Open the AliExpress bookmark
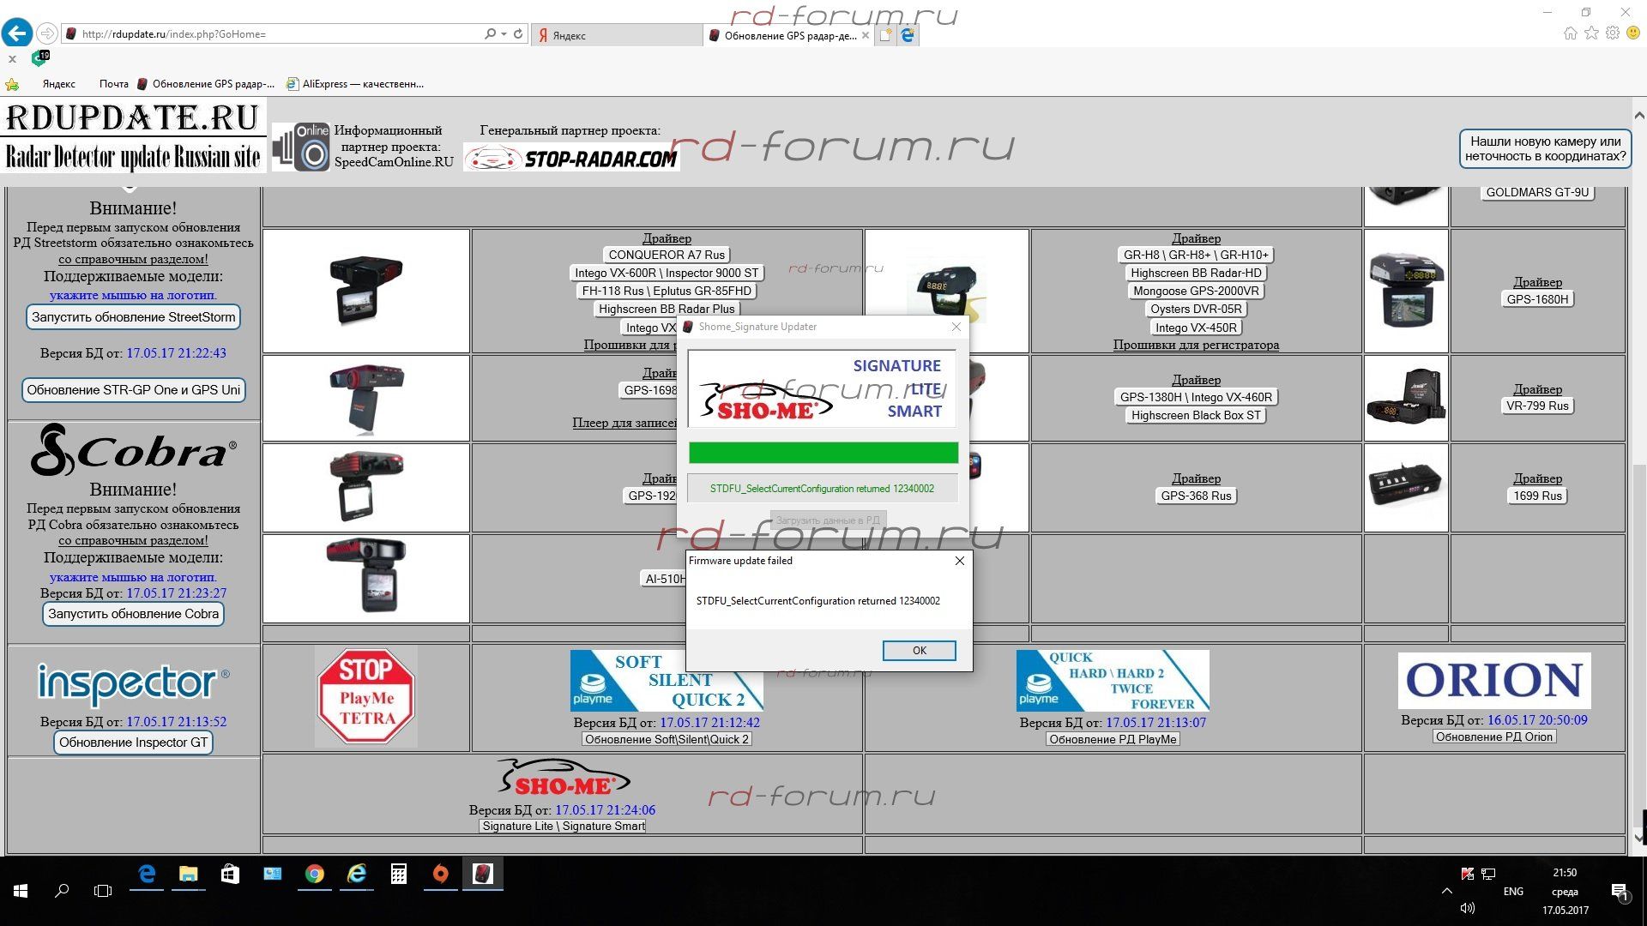The width and height of the screenshot is (1647, 926). 355,84
